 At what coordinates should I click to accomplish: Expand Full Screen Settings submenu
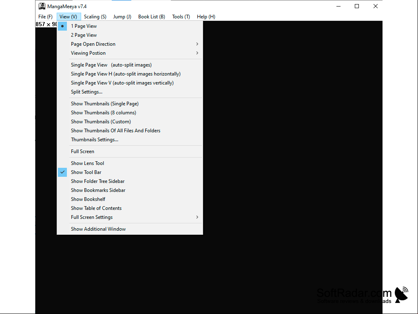coord(130,217)
